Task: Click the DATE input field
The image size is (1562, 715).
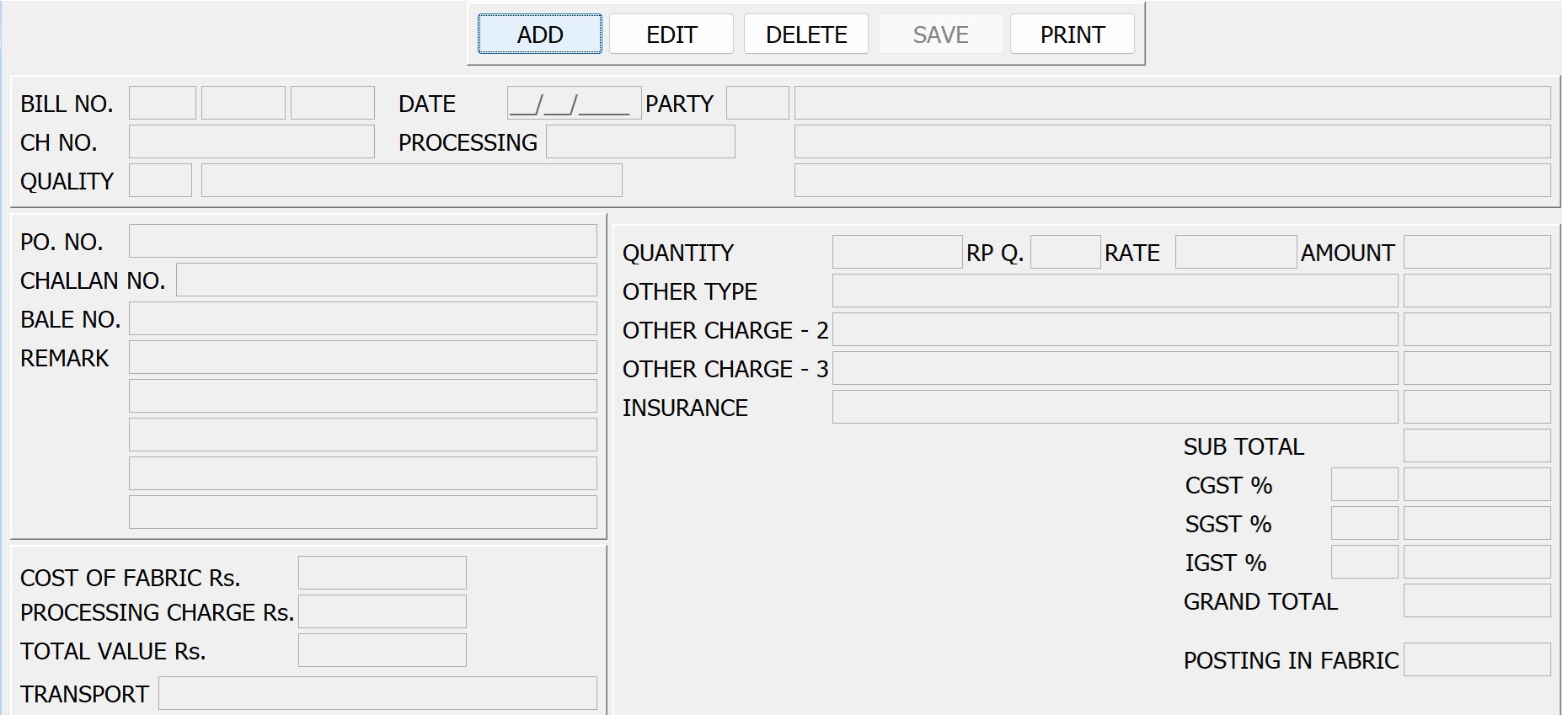Action: tap(574, 104)
